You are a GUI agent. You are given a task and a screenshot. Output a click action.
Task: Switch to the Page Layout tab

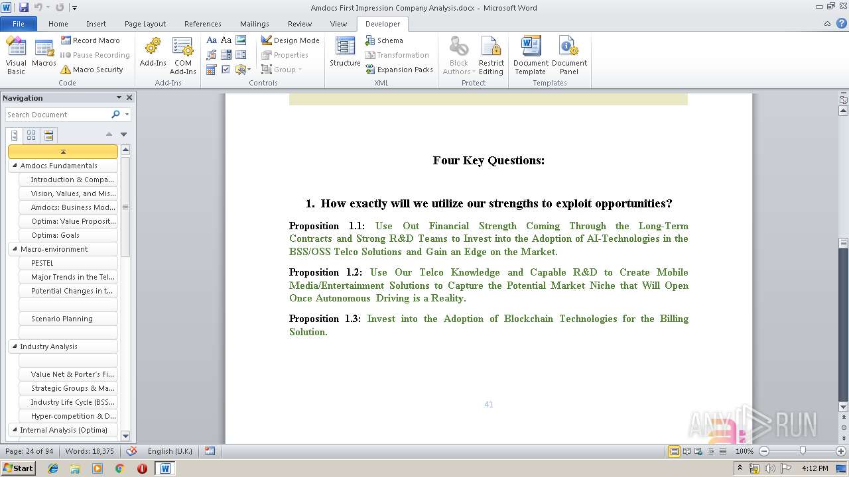coord(145,24)
